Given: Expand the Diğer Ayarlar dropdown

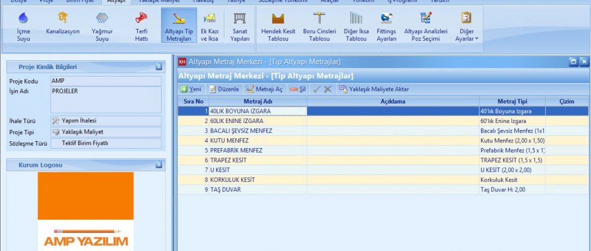Looking at the screenshot, I should click(x=467, y=27).
